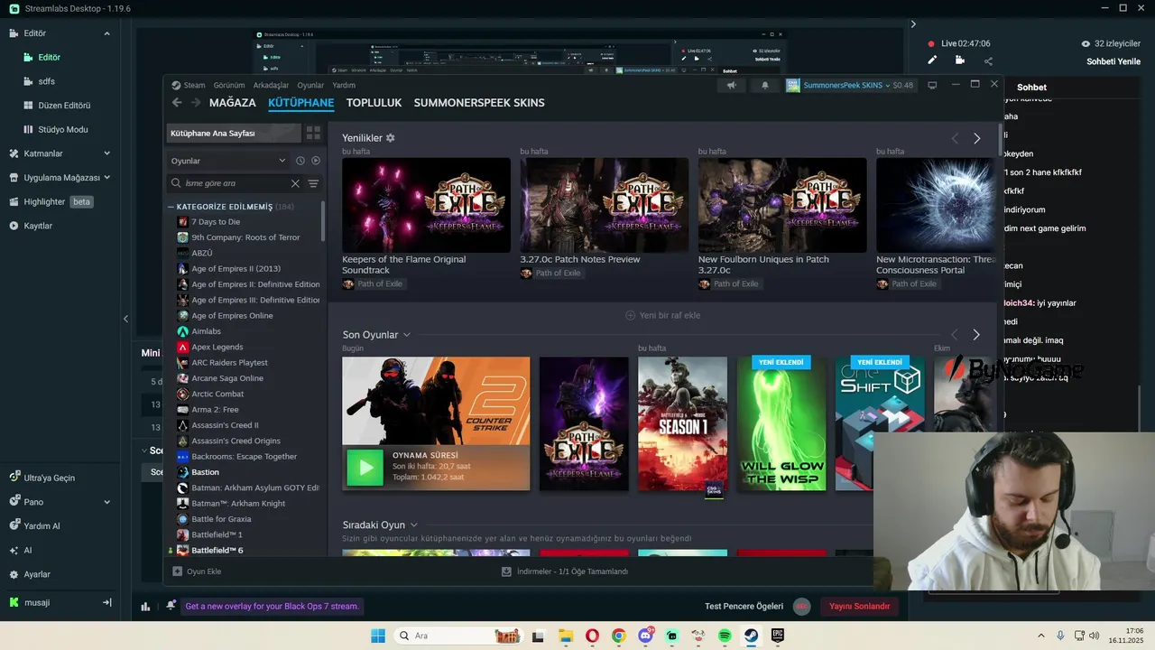Clear the library search field
Image resolution: width=1155 pixels, height=650 pixels.
pyautogui.click(x=295, y=183)
